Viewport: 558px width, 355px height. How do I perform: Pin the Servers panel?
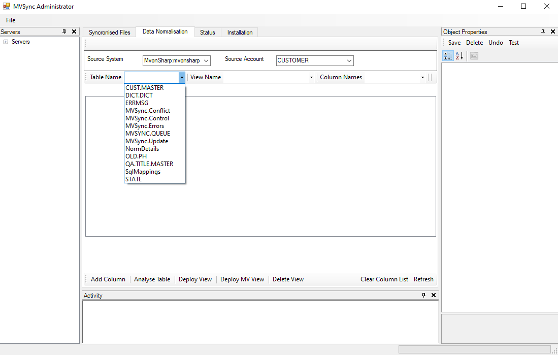(x=64, y=31)
